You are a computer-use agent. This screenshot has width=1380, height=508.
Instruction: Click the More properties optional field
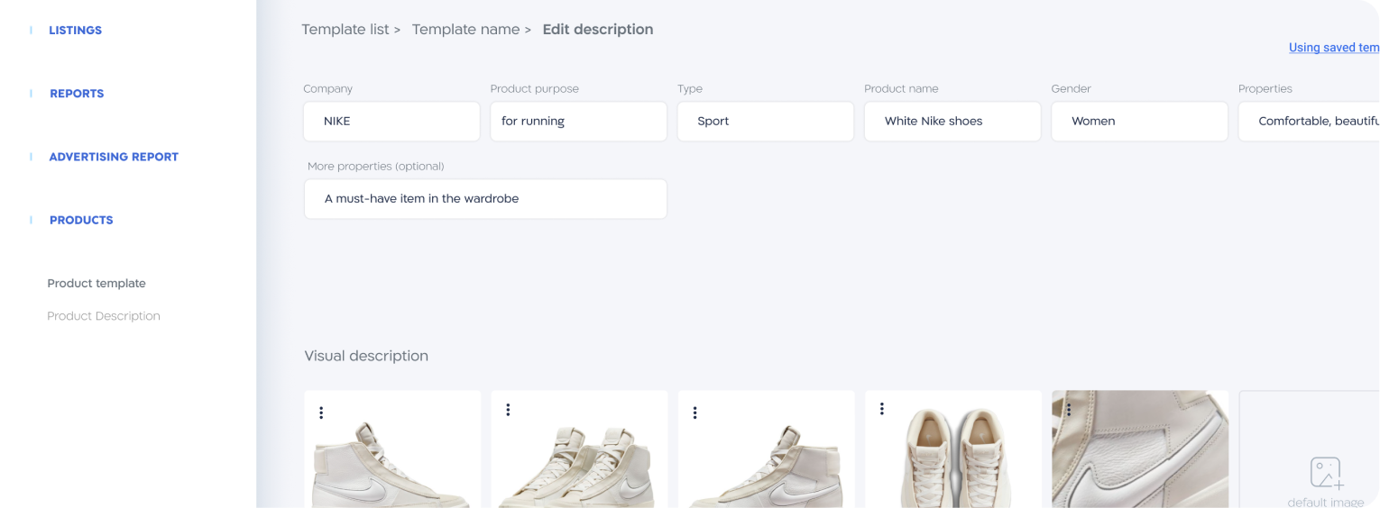pyautogui.click(x=485, y=198)
